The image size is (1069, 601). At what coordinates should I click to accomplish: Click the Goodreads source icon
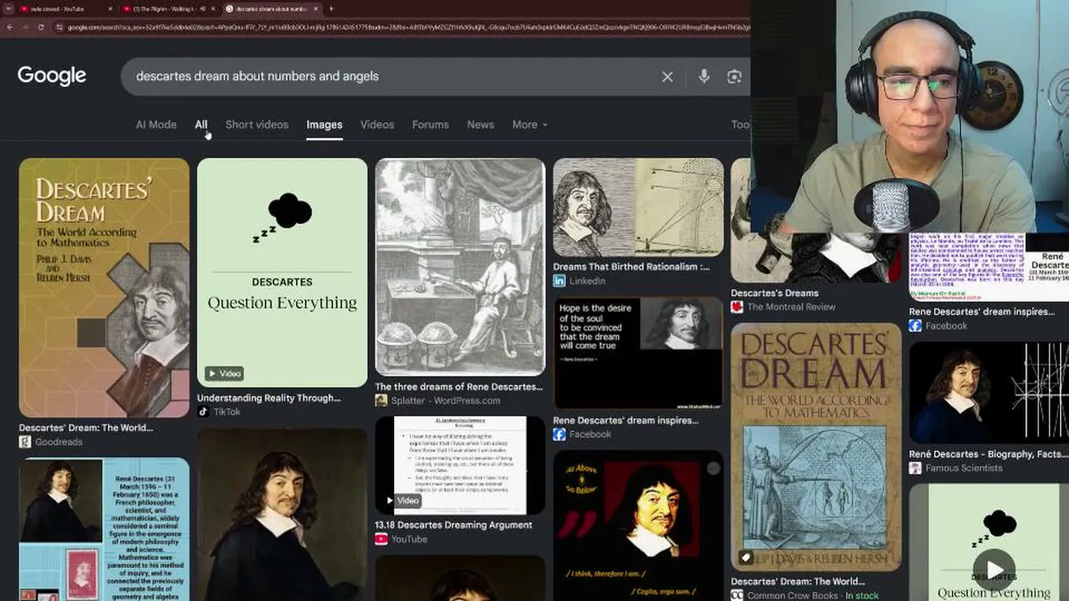click(25, 442)
